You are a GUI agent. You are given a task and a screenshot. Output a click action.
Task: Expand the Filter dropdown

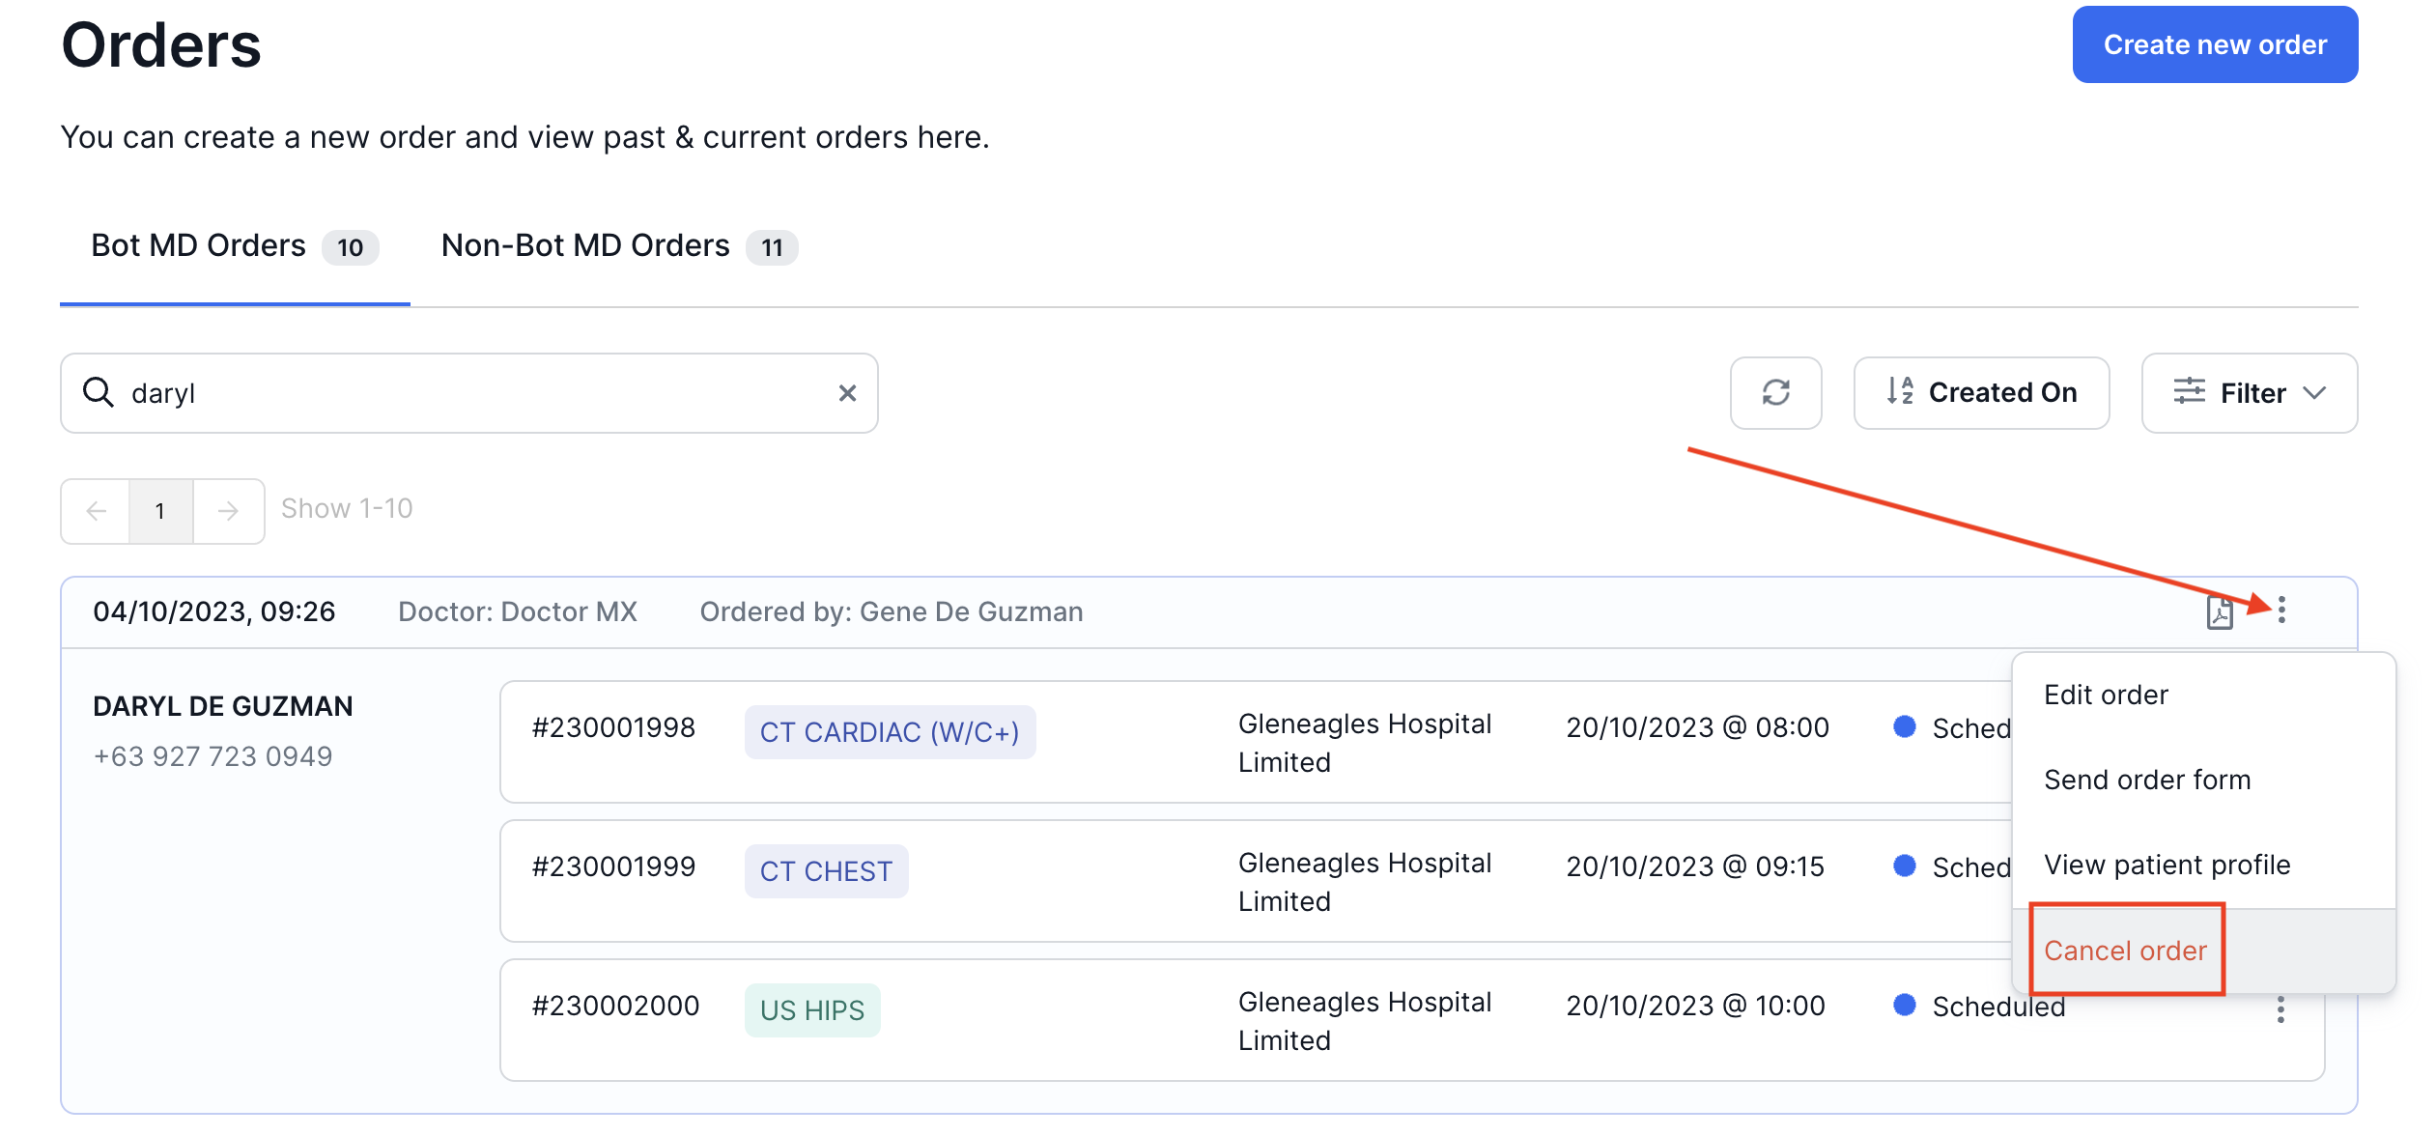click(x=2249, y=393)
